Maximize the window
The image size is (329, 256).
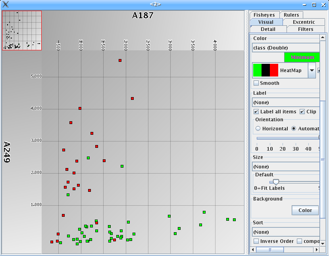pos(314,5)
